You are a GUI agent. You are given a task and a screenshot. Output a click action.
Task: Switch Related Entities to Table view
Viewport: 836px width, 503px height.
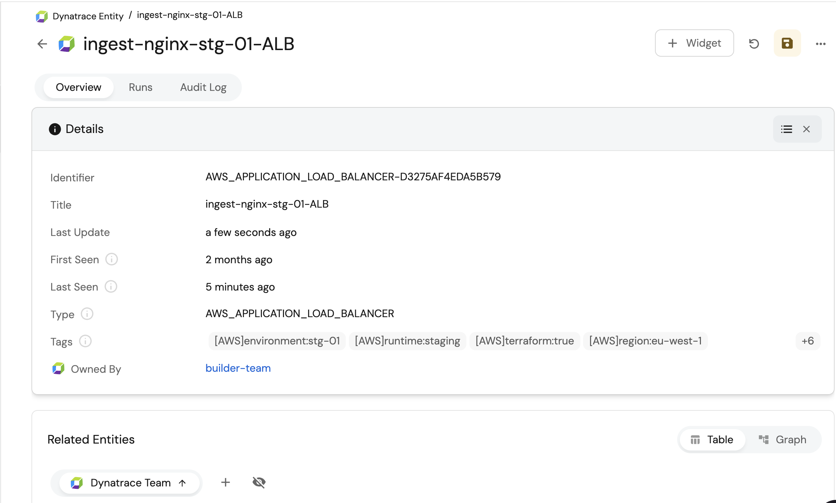(712, 439)
